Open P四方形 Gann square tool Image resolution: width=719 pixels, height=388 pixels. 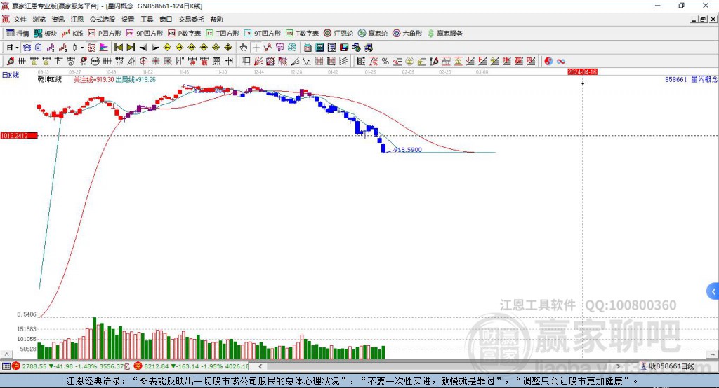coord(105,34)
